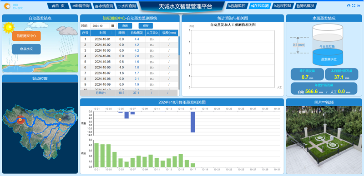This screenshot has height=176, width=364.
Task: Open the calendar picker icon beside 2024-10
Action: point(113,26)
